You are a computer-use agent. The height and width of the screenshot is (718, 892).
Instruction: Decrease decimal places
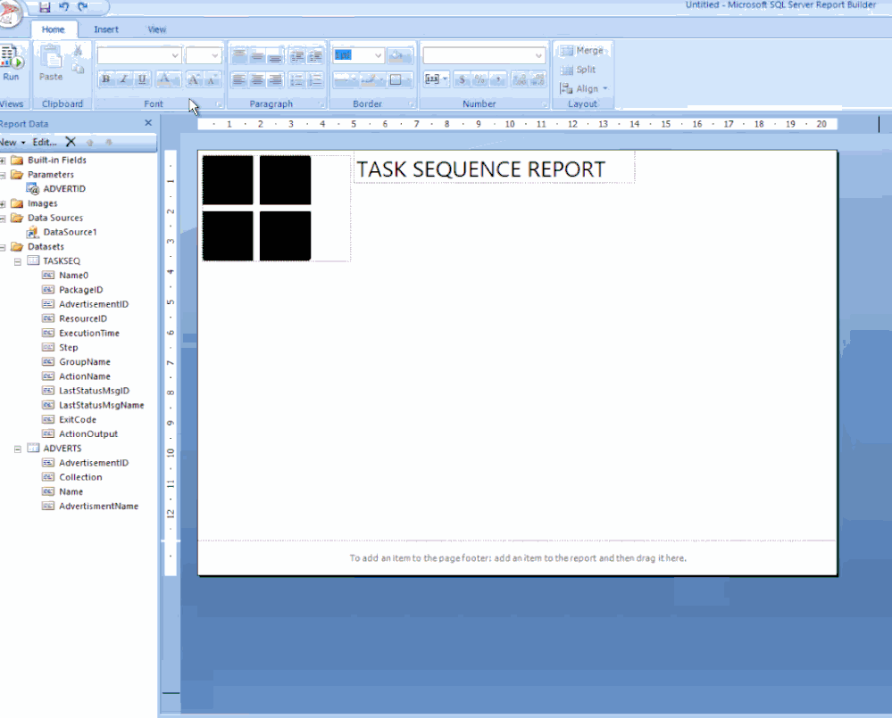pos(538,79)
